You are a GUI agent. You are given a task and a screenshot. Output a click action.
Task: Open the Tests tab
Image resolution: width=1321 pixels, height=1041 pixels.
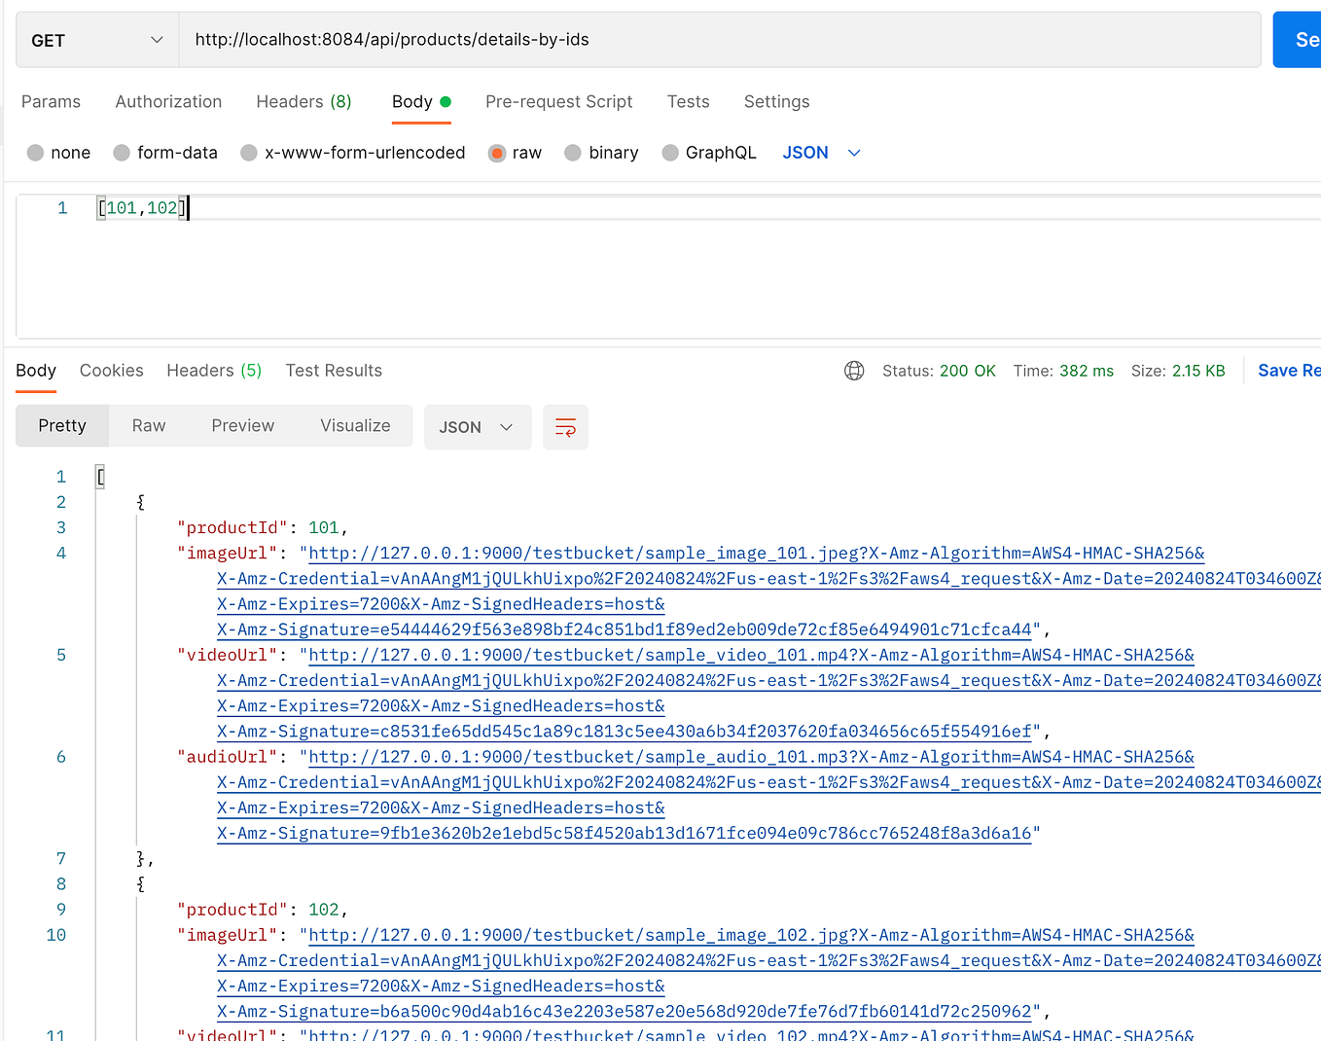pyautogui.click(x=688, y=101)
